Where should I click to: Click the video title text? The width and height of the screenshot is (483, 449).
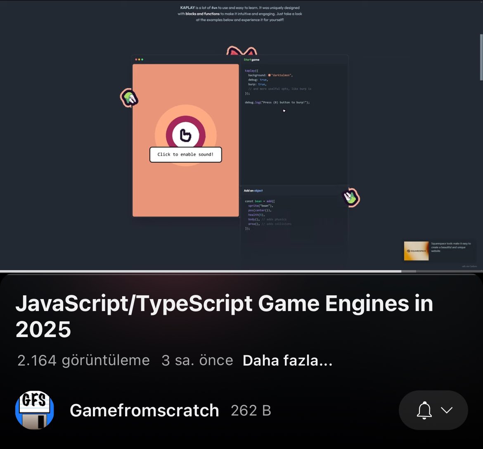pyautogui.click(x=224, y=316)
